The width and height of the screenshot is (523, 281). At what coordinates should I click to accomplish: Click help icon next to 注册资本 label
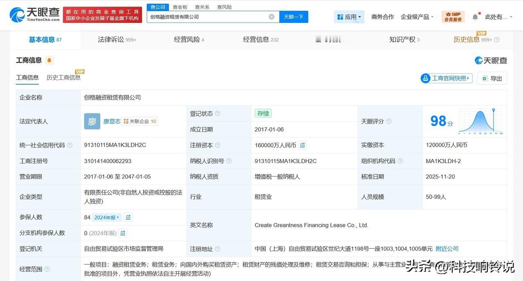218,145
